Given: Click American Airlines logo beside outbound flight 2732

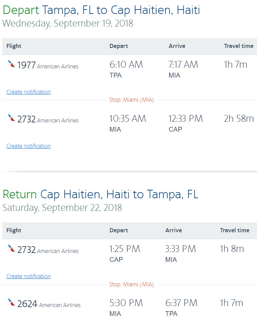Looking at the screenshot, I should coord(12,118).
